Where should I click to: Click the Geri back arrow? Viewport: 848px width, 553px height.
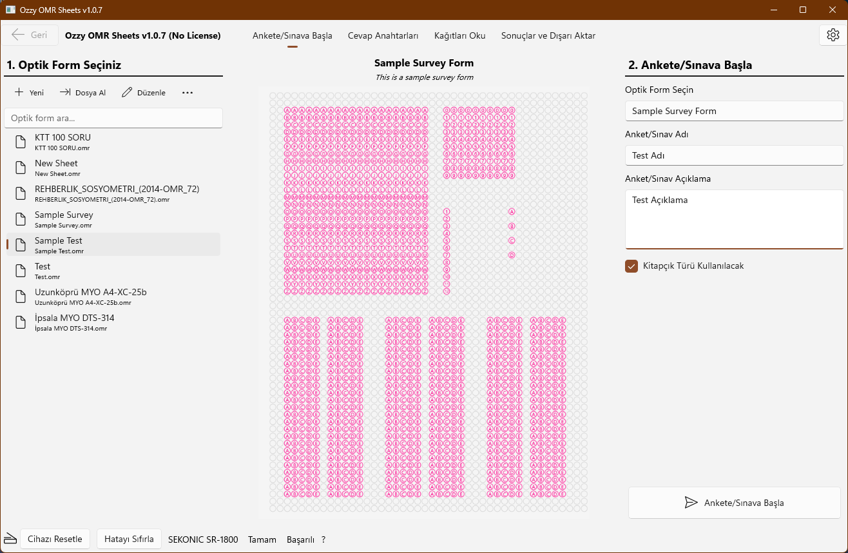tap(19, 35)
